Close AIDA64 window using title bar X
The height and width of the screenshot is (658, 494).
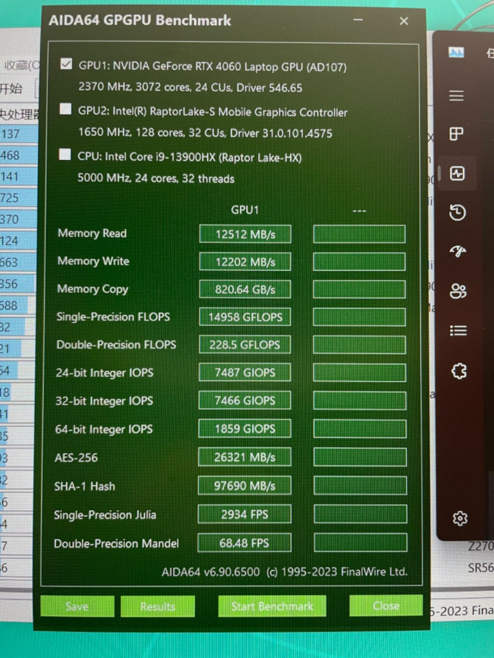(404, 21)
